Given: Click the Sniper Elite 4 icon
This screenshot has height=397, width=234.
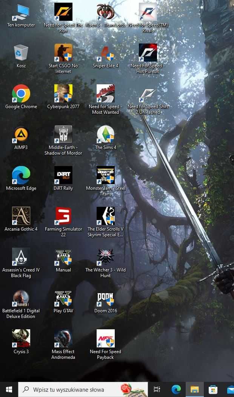Looking at the screenshot, I should (106, 53).
